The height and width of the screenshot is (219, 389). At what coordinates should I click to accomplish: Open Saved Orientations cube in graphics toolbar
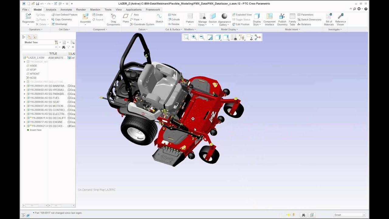click(x=226, y=37)
